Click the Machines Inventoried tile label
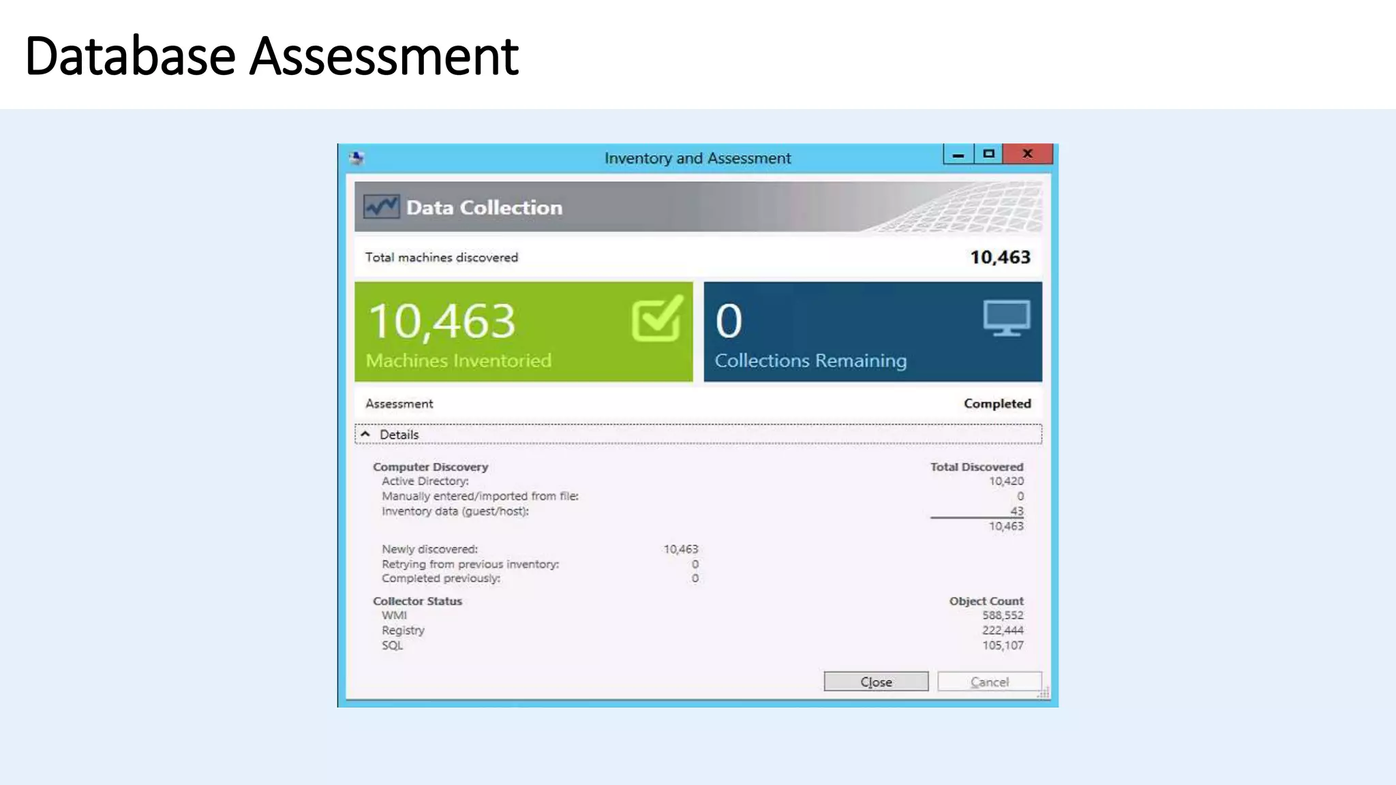The height and width of the screenshot is (785, 1396). 459,360
